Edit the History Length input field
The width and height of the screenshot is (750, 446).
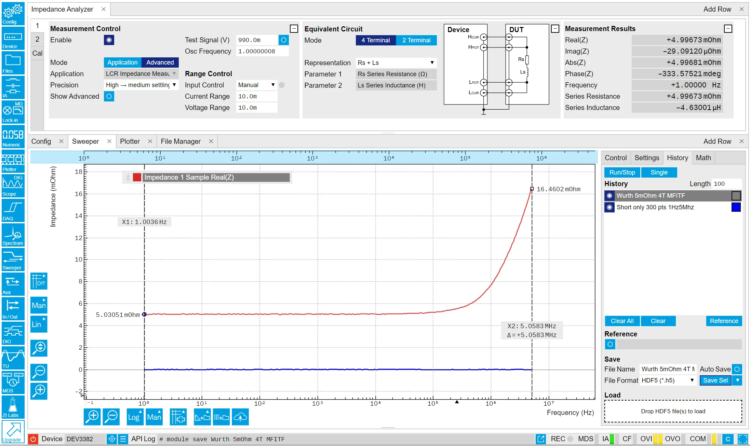727,184
